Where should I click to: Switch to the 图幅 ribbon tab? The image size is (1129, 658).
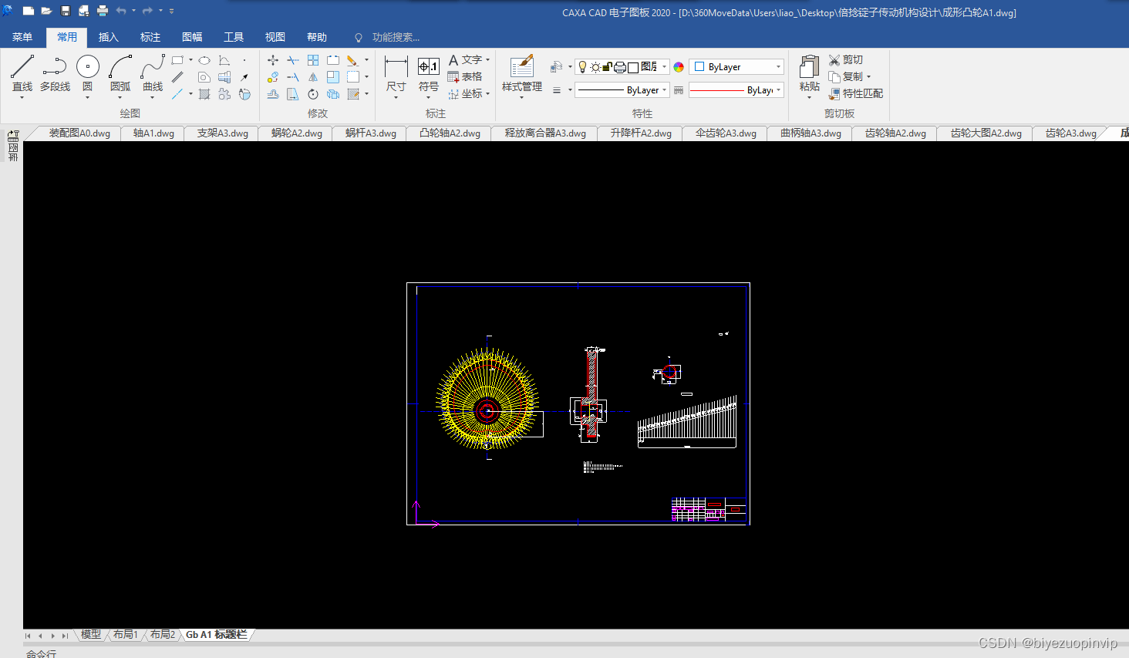pos(192,37)
